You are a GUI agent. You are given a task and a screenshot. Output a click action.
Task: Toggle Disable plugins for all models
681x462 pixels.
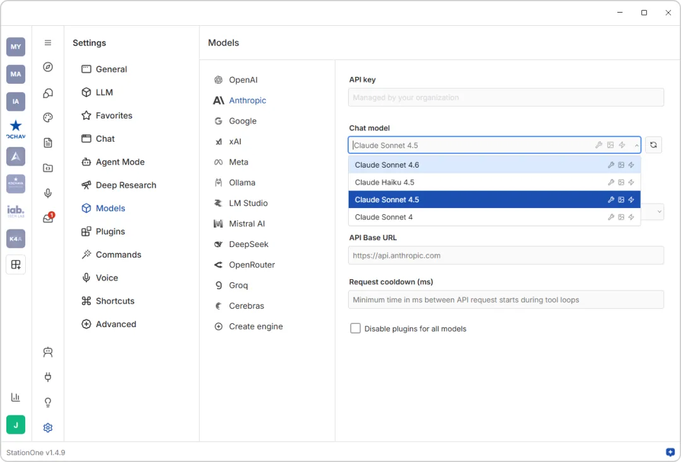click(x=355, y=328)
